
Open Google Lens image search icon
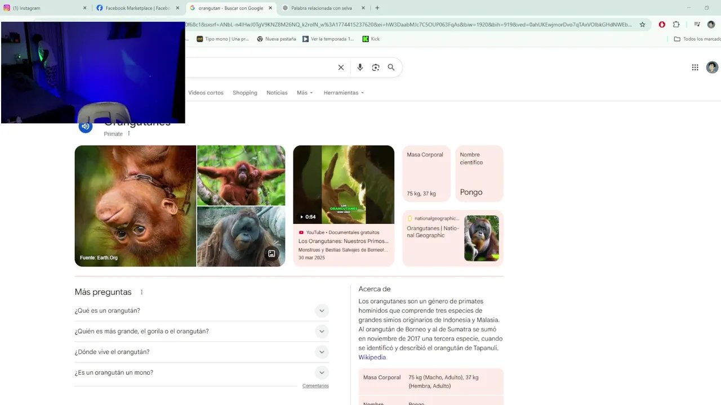[376, 67]
